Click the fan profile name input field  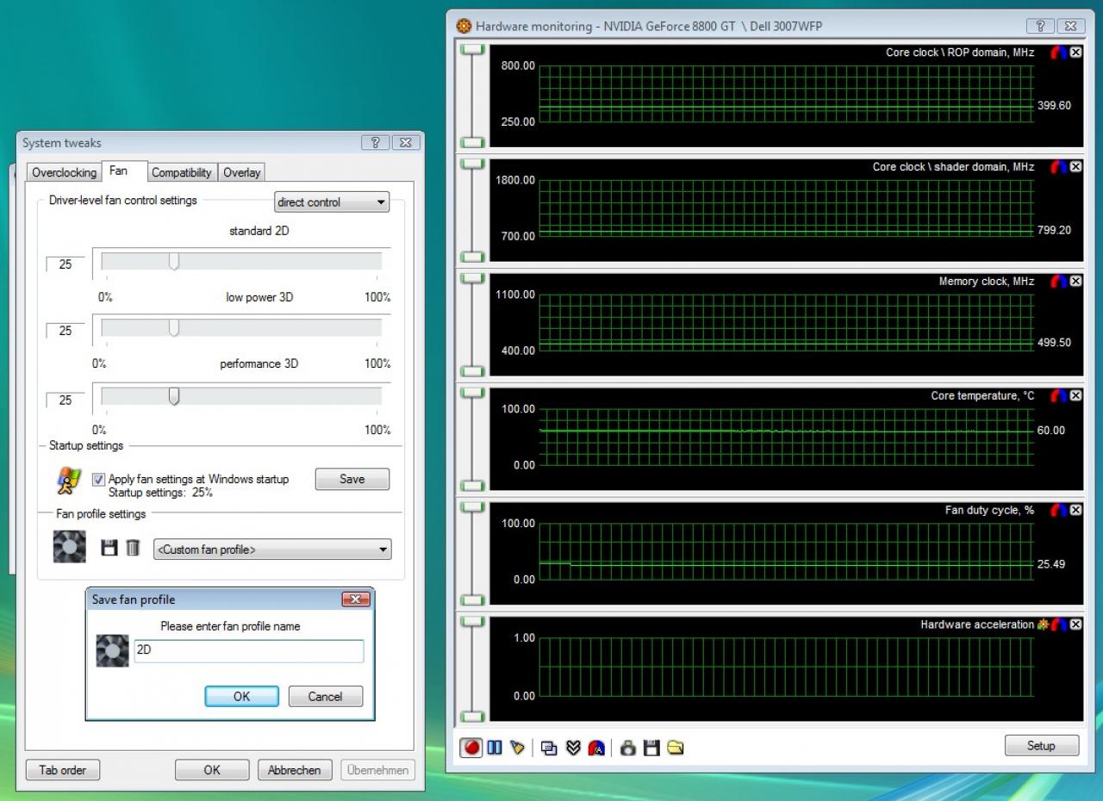(x=249, y=651)
